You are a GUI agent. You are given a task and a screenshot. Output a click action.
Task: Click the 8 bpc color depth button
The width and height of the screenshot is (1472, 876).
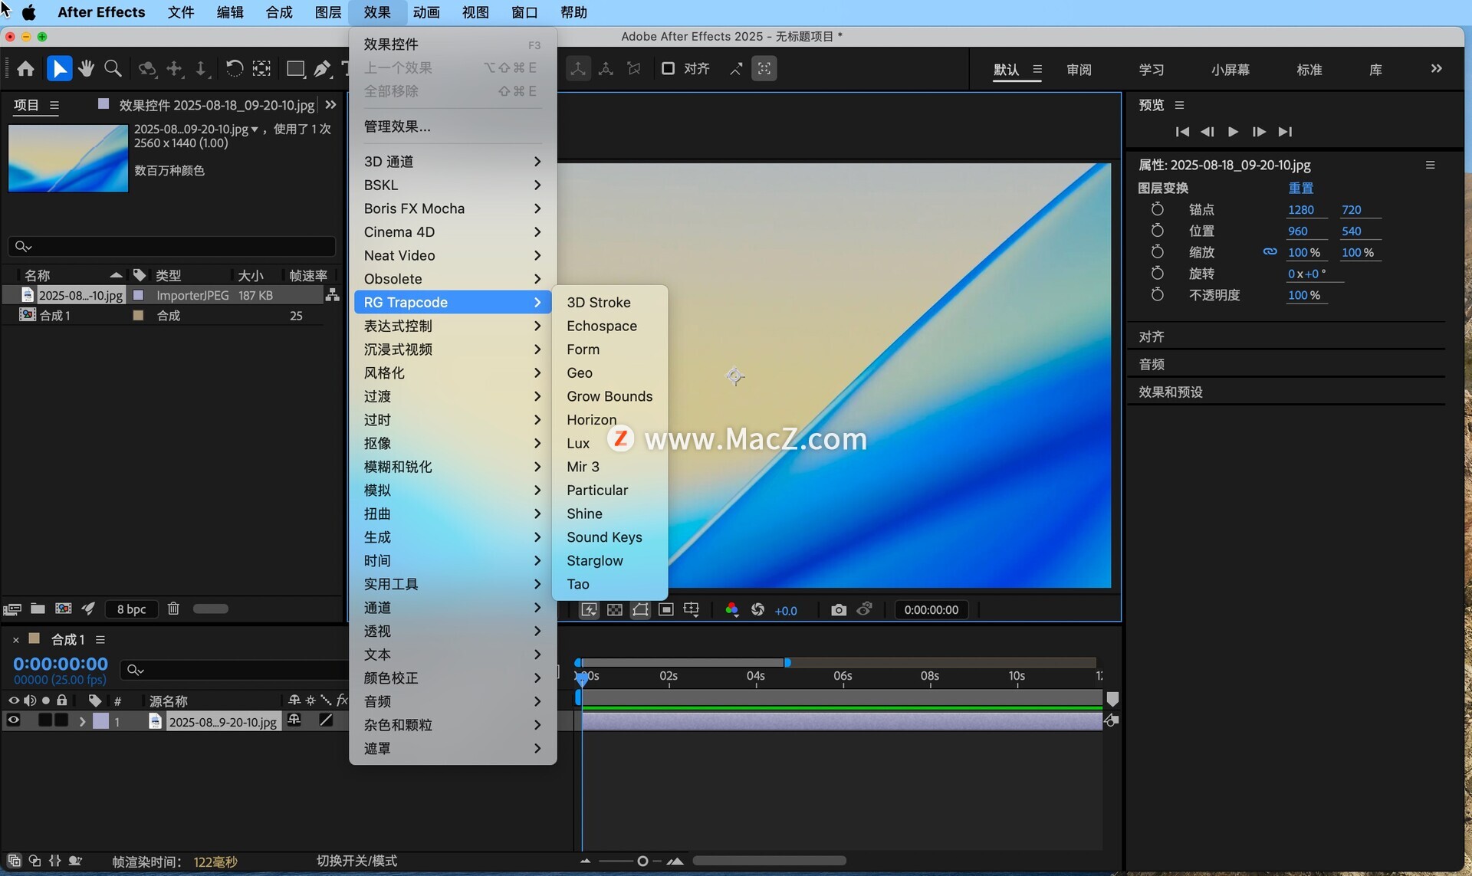tap(131, 609)
